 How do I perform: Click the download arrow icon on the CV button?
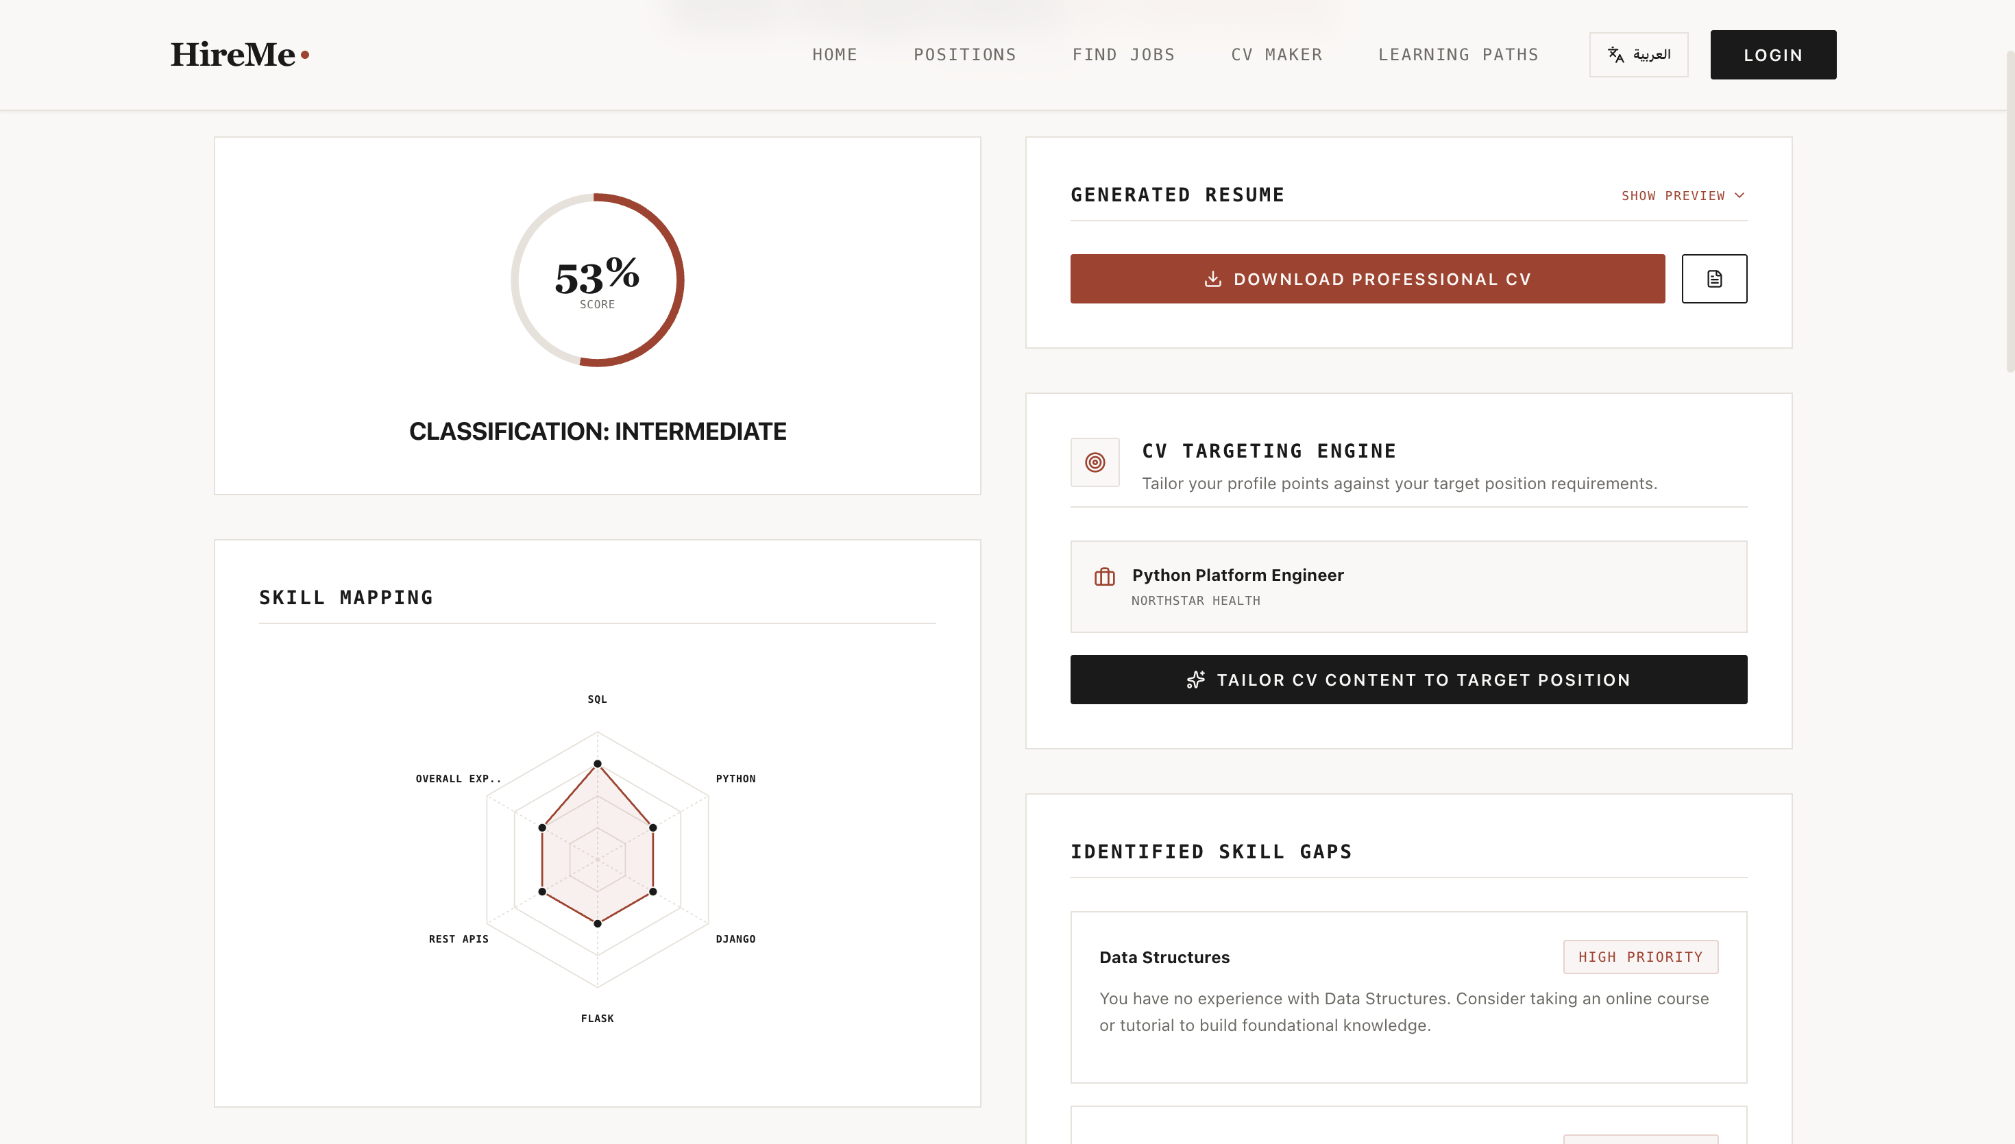point(1212,279)
